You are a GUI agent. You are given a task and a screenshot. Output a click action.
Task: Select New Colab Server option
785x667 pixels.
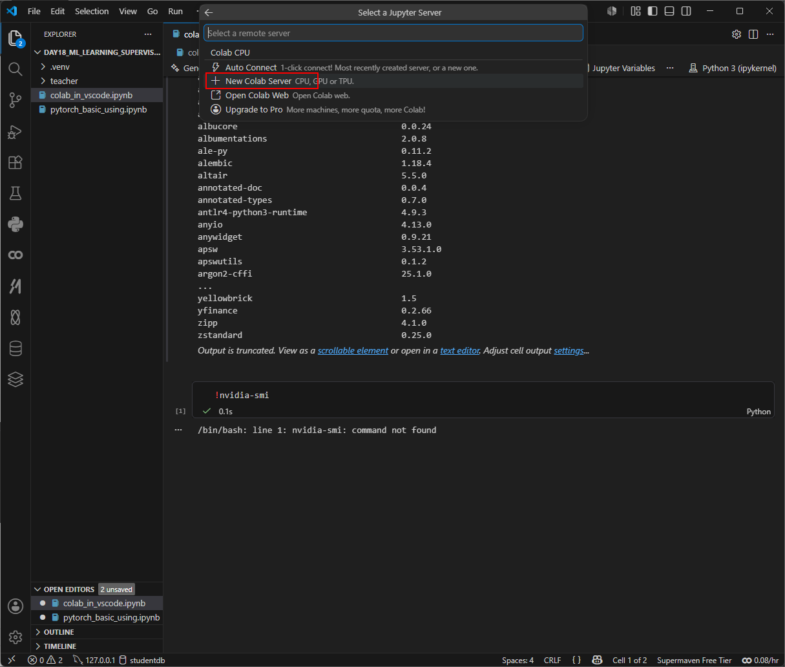click(393, 81)
